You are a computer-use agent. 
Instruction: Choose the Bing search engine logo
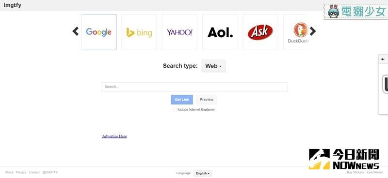click(139, 32)
